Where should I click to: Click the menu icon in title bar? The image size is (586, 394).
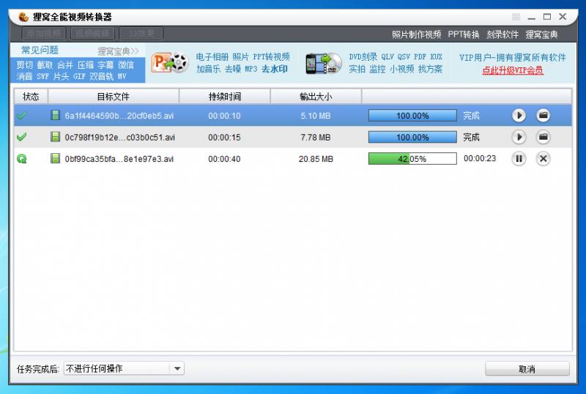(x=516, y=17)
